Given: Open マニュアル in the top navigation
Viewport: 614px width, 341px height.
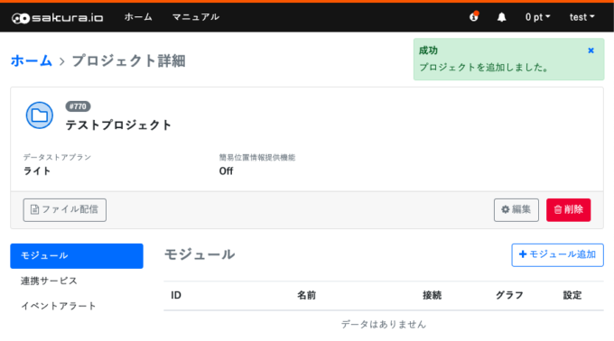Looking at the screenshot, I should click(x=196, y=17).
